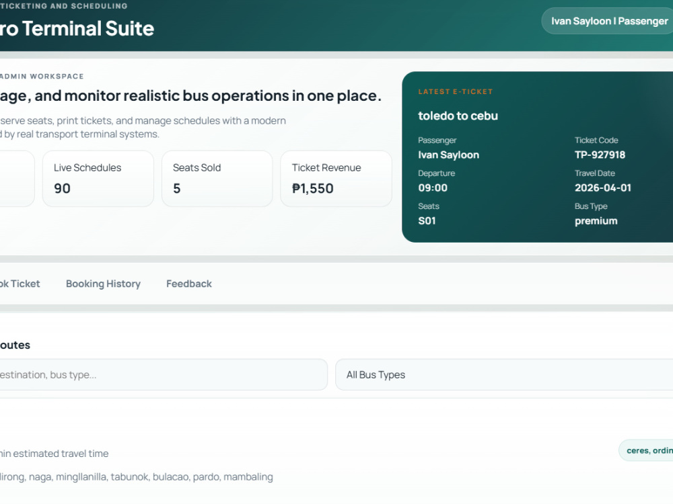The image size is (673, 504).
Task: Select ticket code TP-927918
Action: pyautogui.click(x=600, y=155)
